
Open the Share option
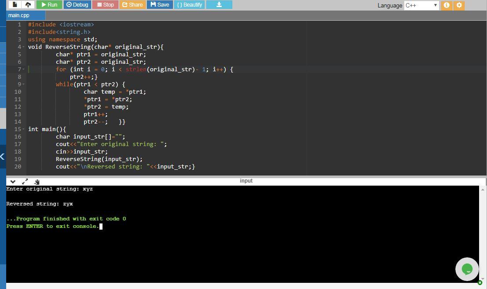[x=132, y=5]
